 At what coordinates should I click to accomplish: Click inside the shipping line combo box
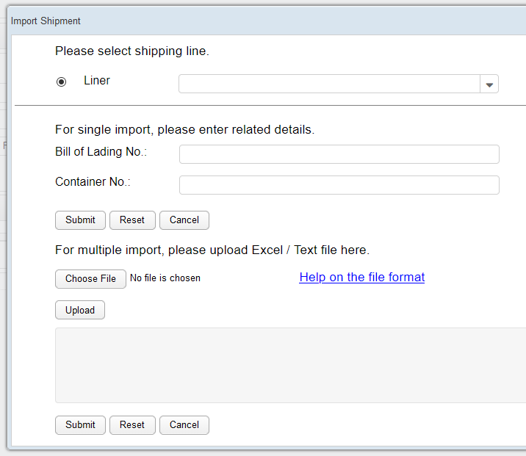coord(329,84)
